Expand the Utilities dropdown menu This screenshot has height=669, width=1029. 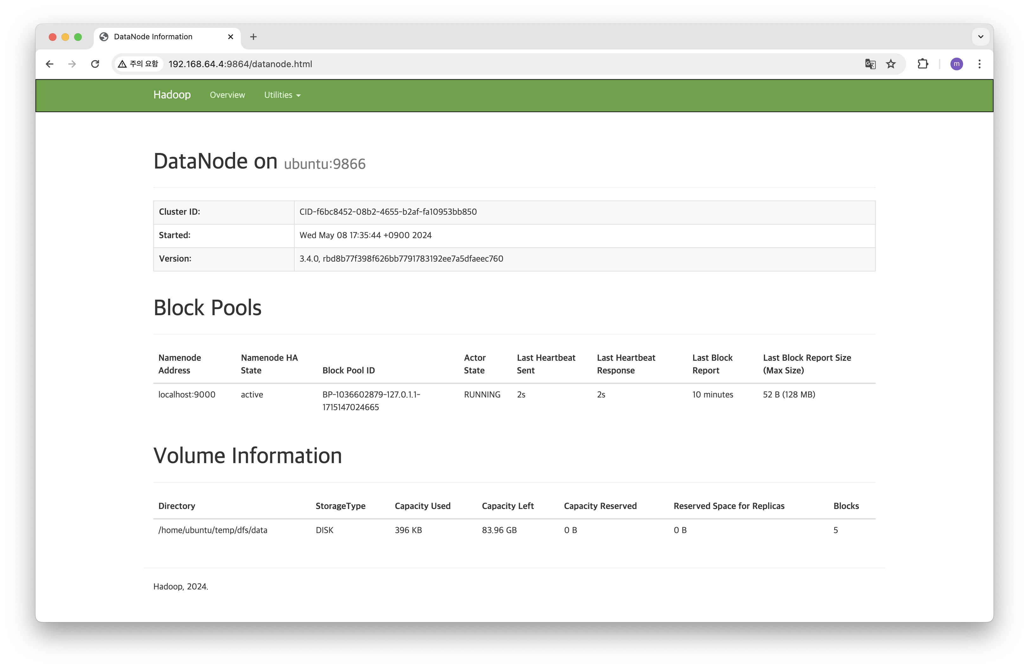[x=282, y=95]
